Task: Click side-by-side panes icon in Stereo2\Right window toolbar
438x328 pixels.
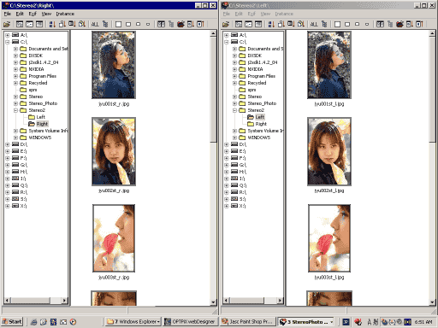Action: 161,24
